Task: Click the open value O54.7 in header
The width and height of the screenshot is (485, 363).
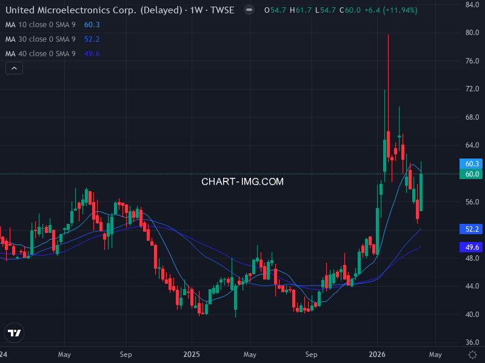Action: pos(275,10)
